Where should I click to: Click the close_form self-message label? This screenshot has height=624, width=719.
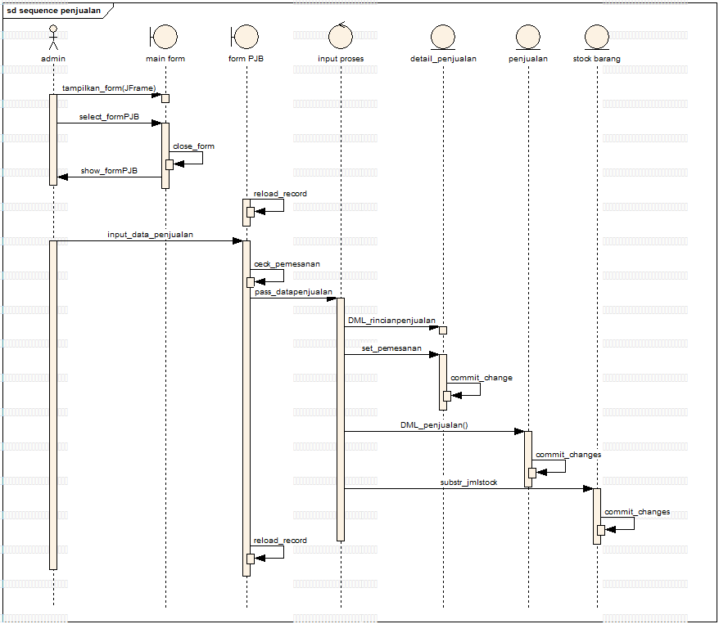click(x=193, y=146)
